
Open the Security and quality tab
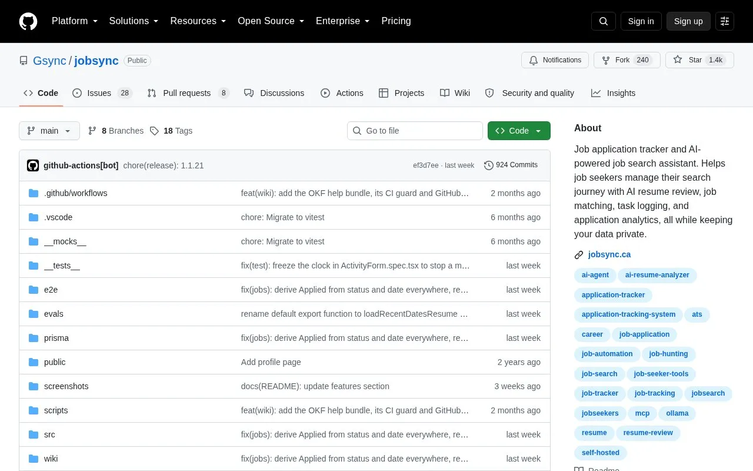pos(529,93)
